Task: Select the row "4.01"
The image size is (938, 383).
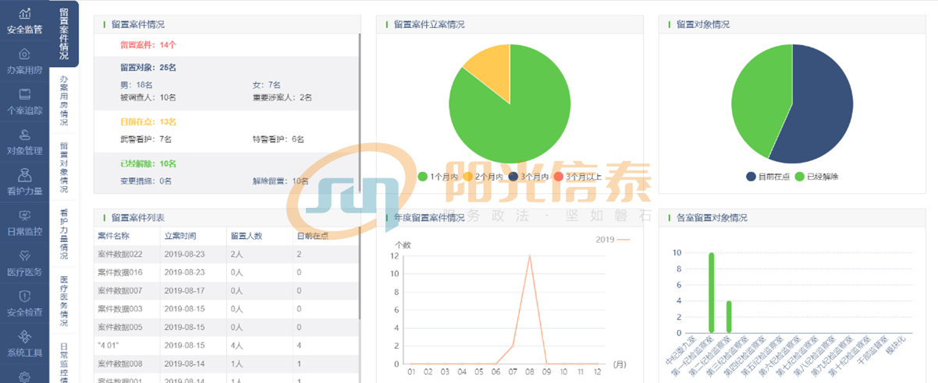Action: coord(226,345)
